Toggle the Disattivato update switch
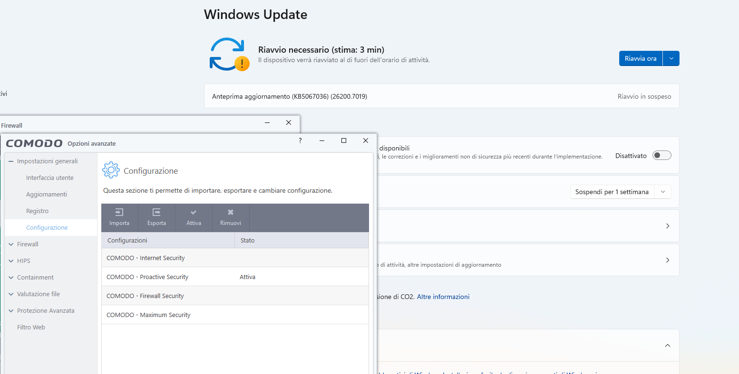 click(661, 156)
